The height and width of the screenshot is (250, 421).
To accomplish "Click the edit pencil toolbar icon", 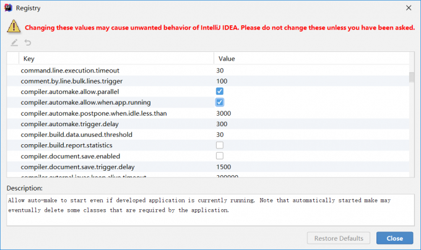I will tap(14, 42).
